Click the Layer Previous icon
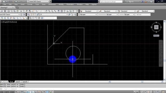This screenshot has width=166, height=93. [x=72, y=14]
